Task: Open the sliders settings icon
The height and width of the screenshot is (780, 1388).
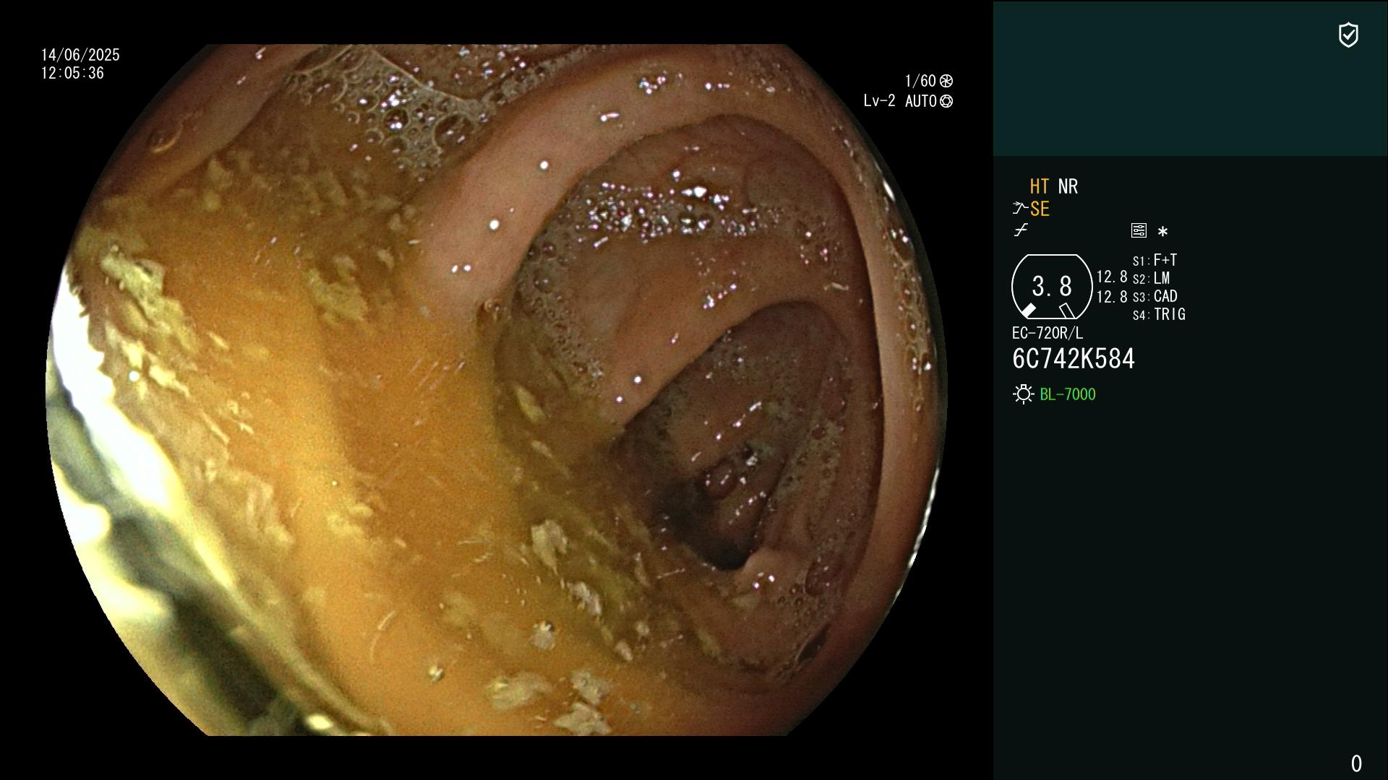Action: coord(1139,230)
